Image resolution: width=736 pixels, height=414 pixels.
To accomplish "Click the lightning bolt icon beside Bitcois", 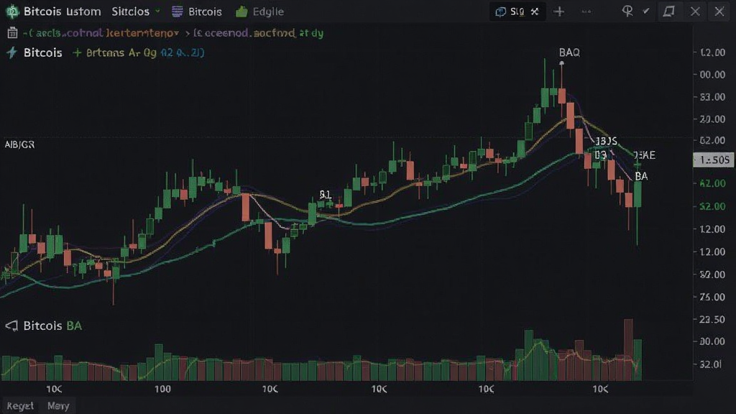I will click(11, 52).
